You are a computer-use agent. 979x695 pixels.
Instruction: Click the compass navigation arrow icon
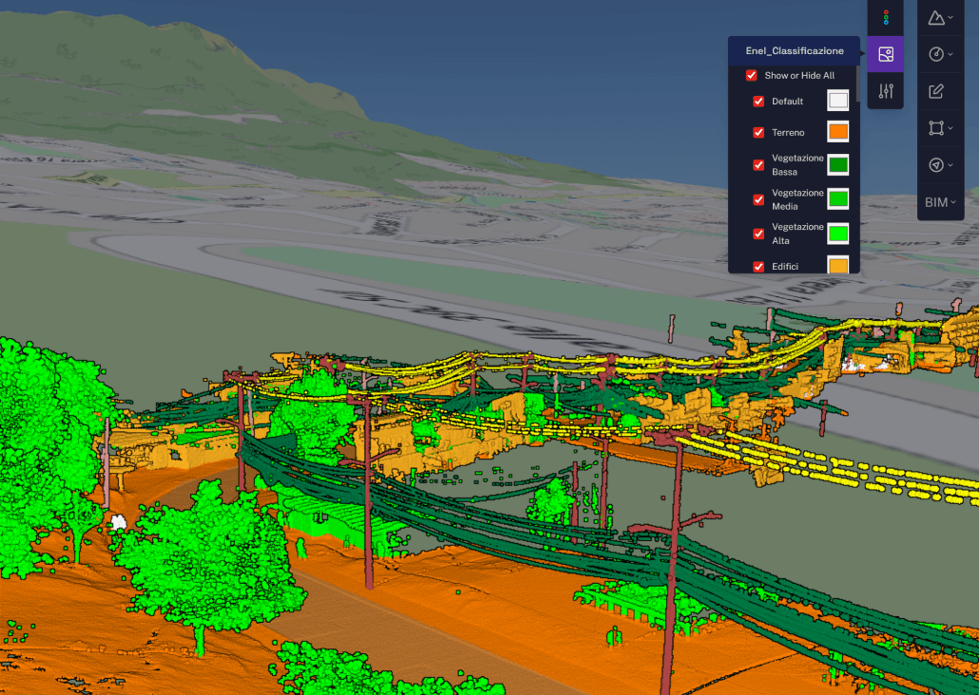[935, 165]
